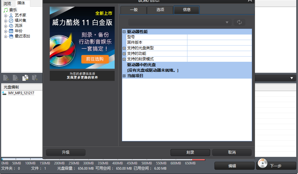Switch to the 选项 tab
298x174 pixels.
point(160,10)
